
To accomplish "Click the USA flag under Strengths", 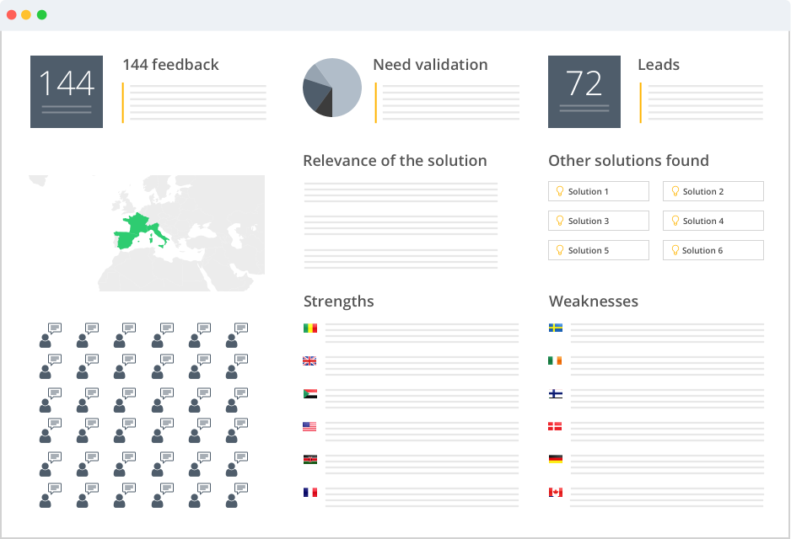I will pyautogui.click(x=309, y=427).
